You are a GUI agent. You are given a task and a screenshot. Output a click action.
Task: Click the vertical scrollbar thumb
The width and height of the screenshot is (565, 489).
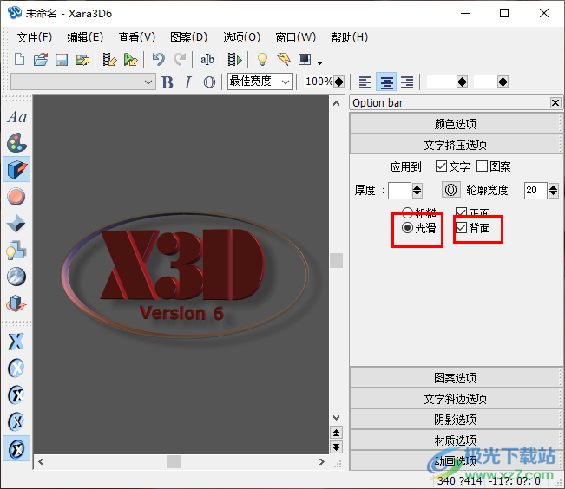[336, 260]
